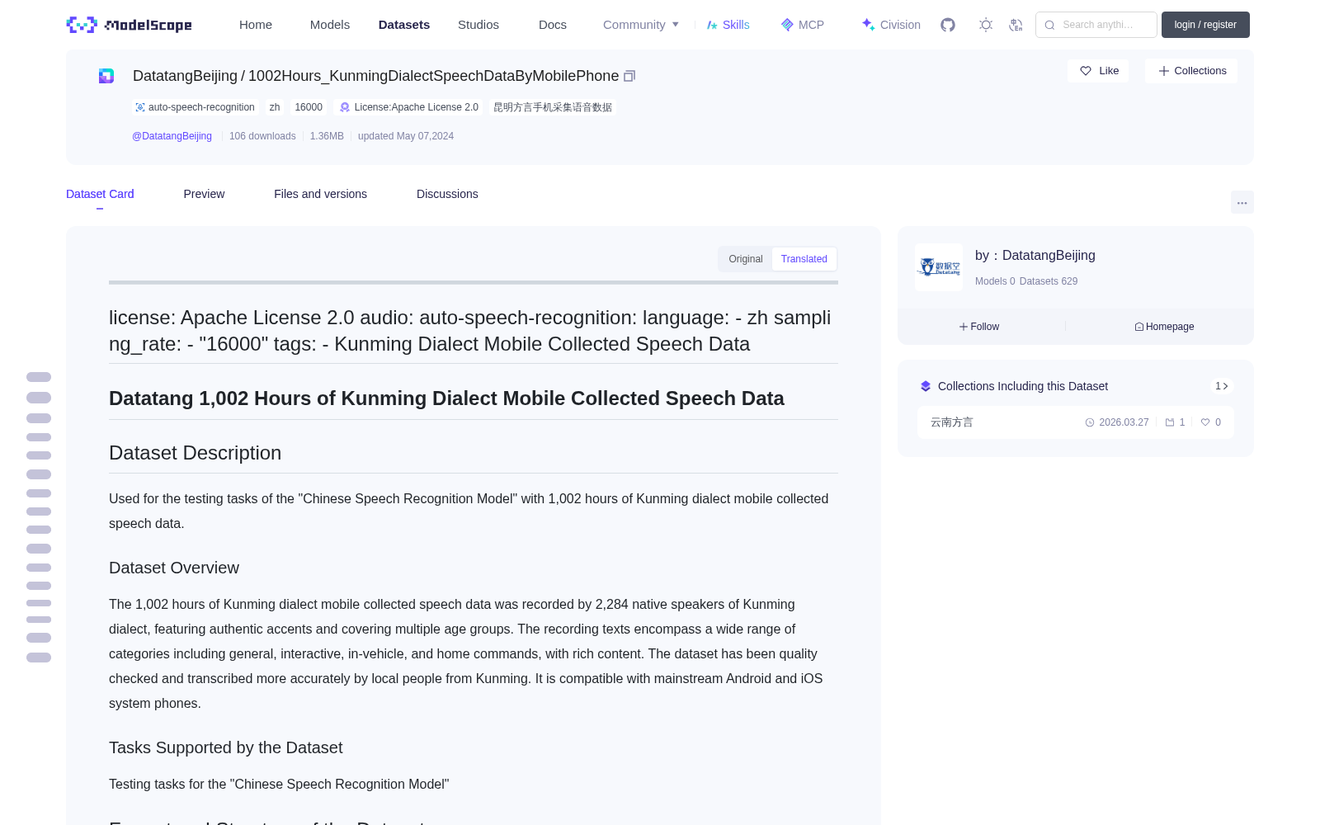The height and width of the screenshot is (825, 1320).
Task: Click the Dataset Overview heading
Action: [174, 568]
